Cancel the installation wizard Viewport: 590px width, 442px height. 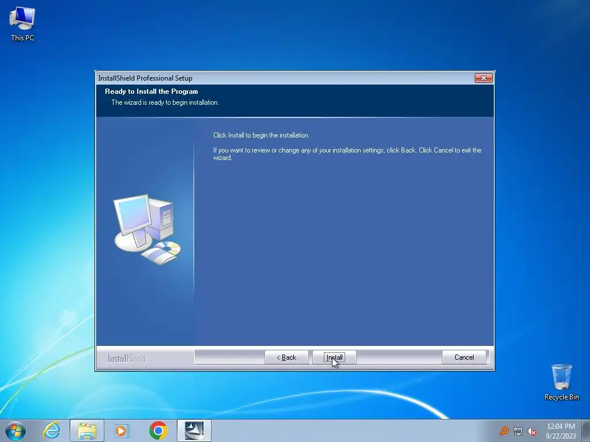[x=464, y=357]
